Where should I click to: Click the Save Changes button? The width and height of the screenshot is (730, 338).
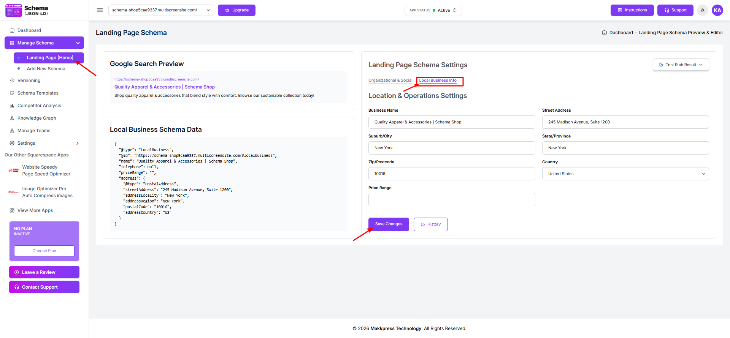(388, 224)
